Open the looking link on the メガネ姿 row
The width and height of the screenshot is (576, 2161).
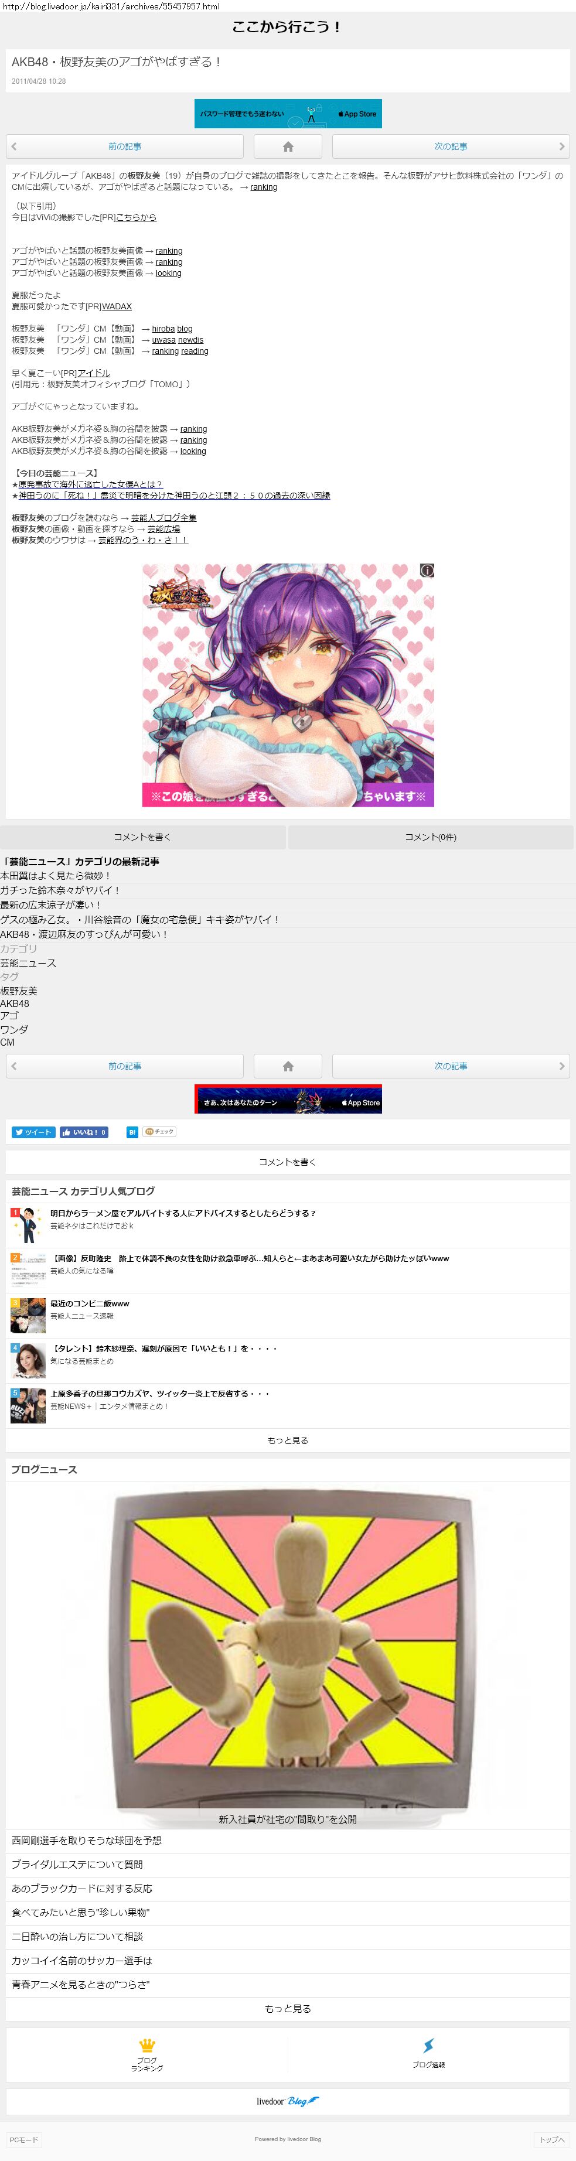point(193,451)
